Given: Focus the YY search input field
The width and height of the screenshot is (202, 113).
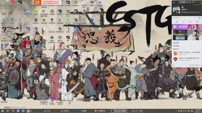Looking at the screenshot, I should [183, 18].
